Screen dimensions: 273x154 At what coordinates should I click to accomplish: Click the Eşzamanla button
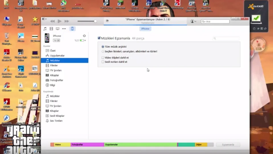tap(228, 145)
